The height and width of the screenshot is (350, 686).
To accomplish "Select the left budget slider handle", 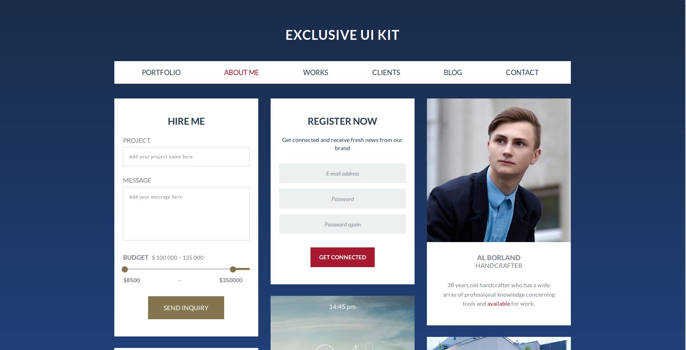I will tap(125, 269).
